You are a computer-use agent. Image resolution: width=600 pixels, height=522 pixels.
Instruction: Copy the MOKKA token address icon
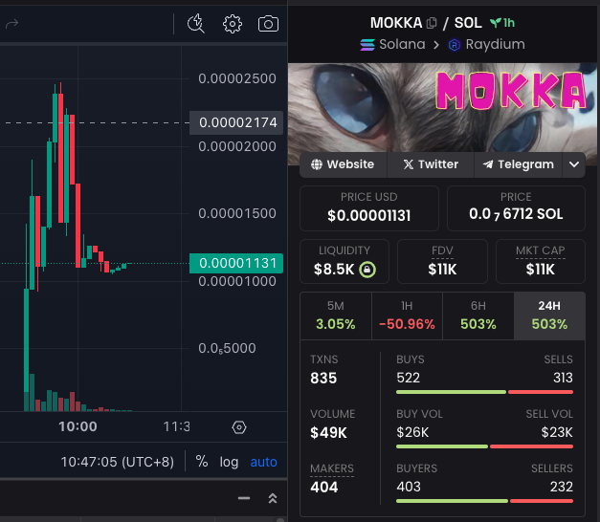pyautogui.click(x=432, y=23)
